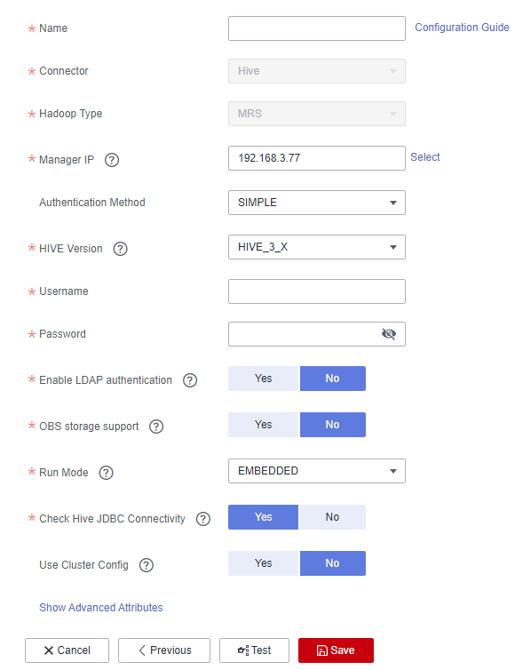Open help for Check Hive JDBC Connectivity
515x670 pixels.
203,519
